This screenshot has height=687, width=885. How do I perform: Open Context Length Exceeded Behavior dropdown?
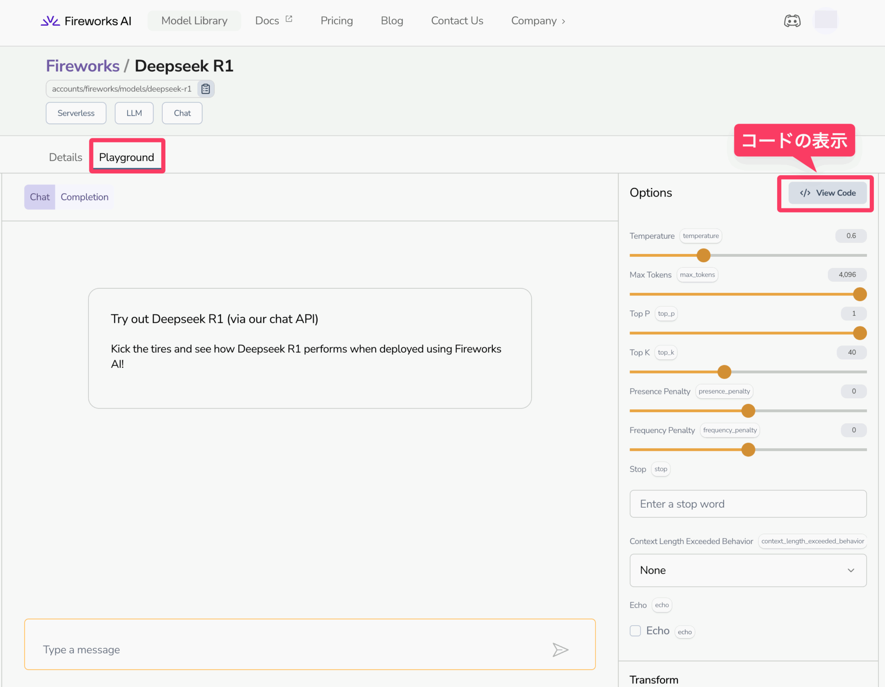pyautogui.click(x=748, y=570)
